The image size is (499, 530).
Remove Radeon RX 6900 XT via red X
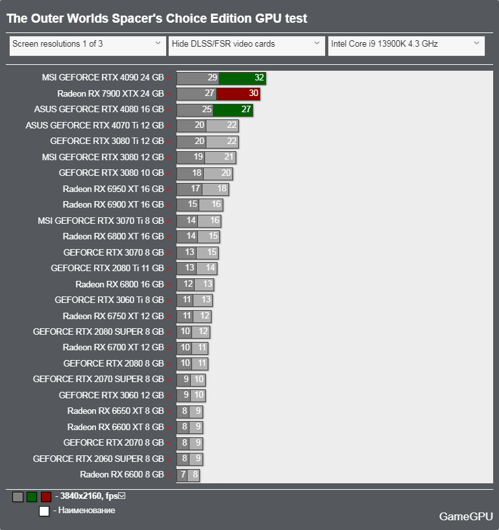(169, 205)
